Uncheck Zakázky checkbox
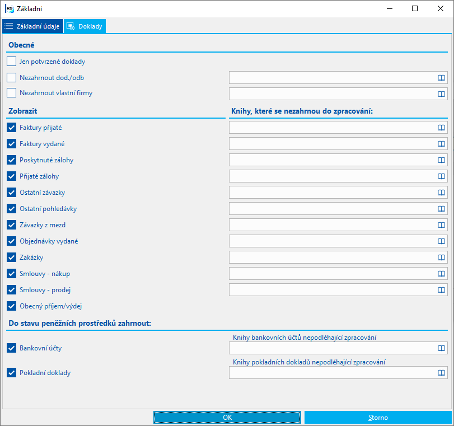The height and width of the screenshot is (426, 454). pyautogui.click(x=12, y=257)
